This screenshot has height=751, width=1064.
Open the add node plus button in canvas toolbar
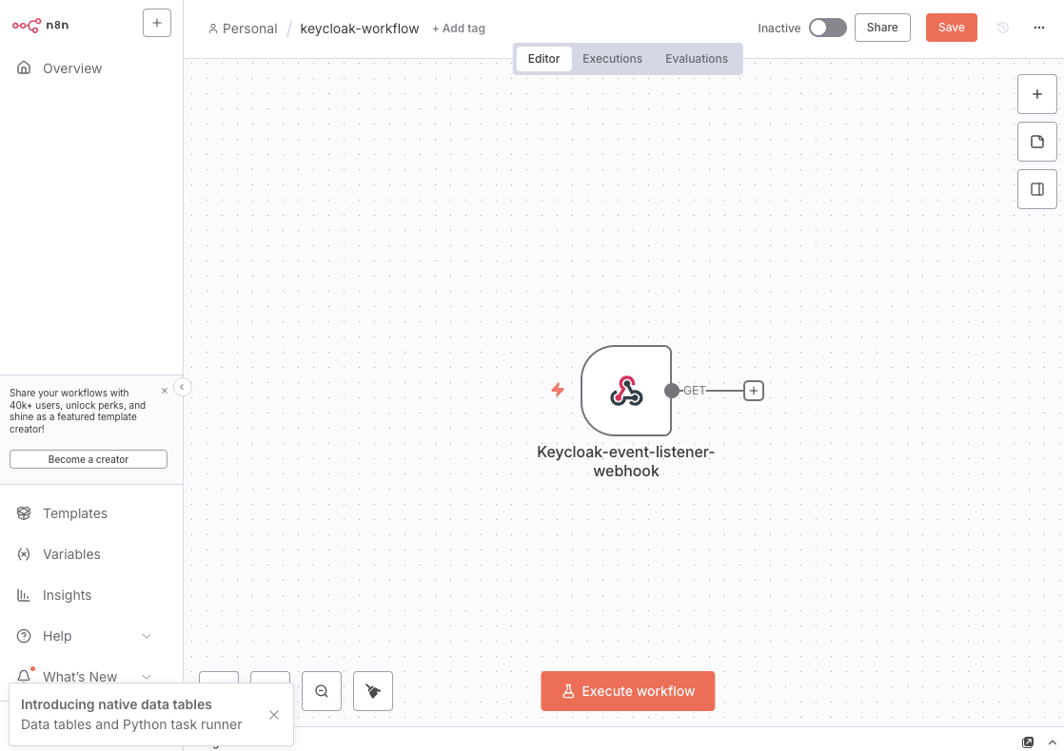click(x=1037, y=94)
